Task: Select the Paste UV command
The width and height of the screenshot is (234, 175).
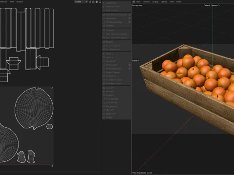Action: [117, 91]
